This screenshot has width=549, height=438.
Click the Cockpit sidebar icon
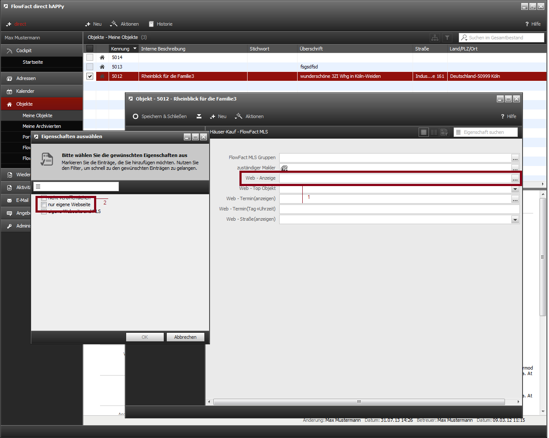[x=9, y=51]
